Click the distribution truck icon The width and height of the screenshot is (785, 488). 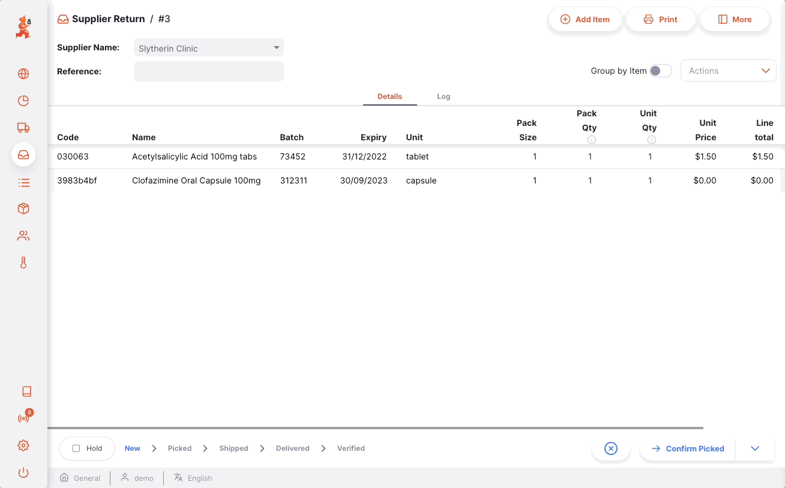coord(23,128)
